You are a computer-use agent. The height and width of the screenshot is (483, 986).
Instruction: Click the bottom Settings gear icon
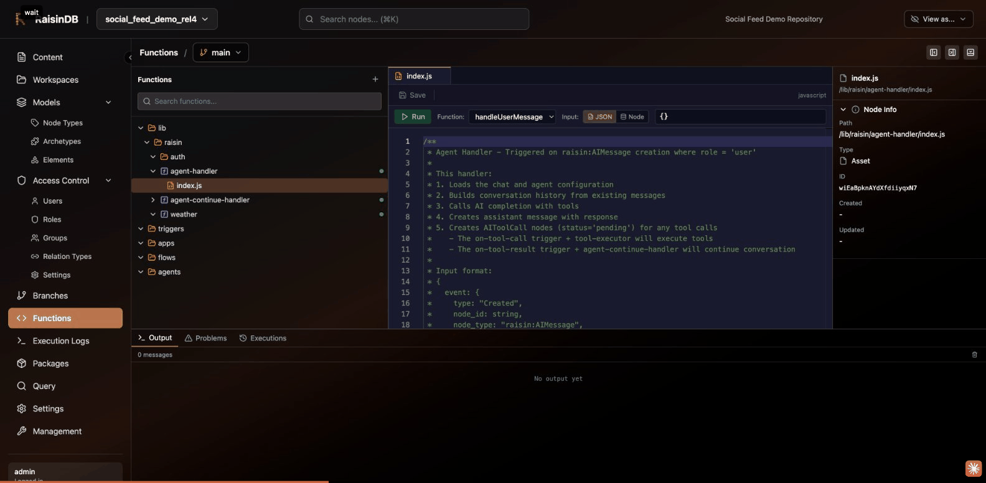22,408
